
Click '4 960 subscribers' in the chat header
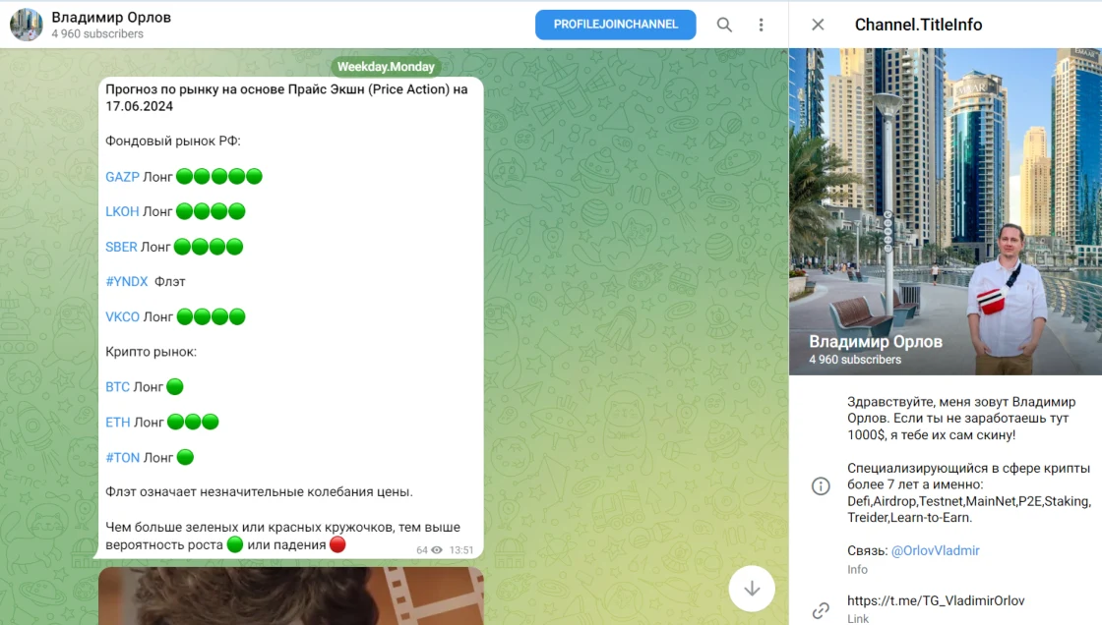(x=97, y=33)
